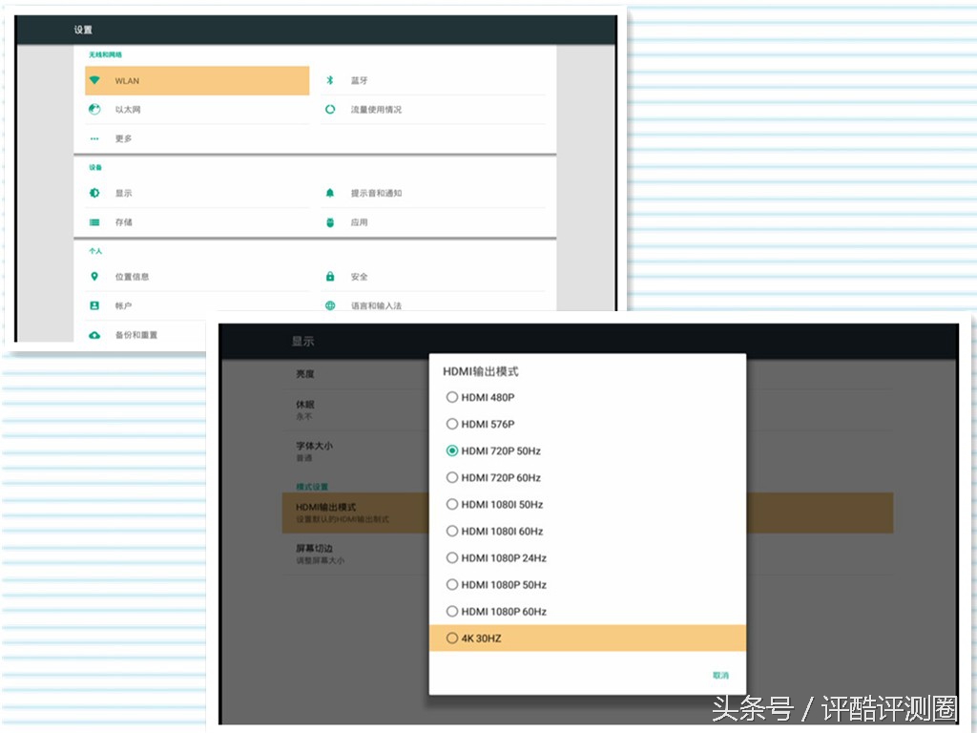
Task: Select the HDMI 720P 50Hz radio button
Action: click(451, 450)
